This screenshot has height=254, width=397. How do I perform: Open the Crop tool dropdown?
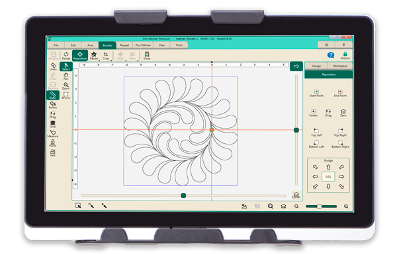pyautogui.click(x=106, y=55)
